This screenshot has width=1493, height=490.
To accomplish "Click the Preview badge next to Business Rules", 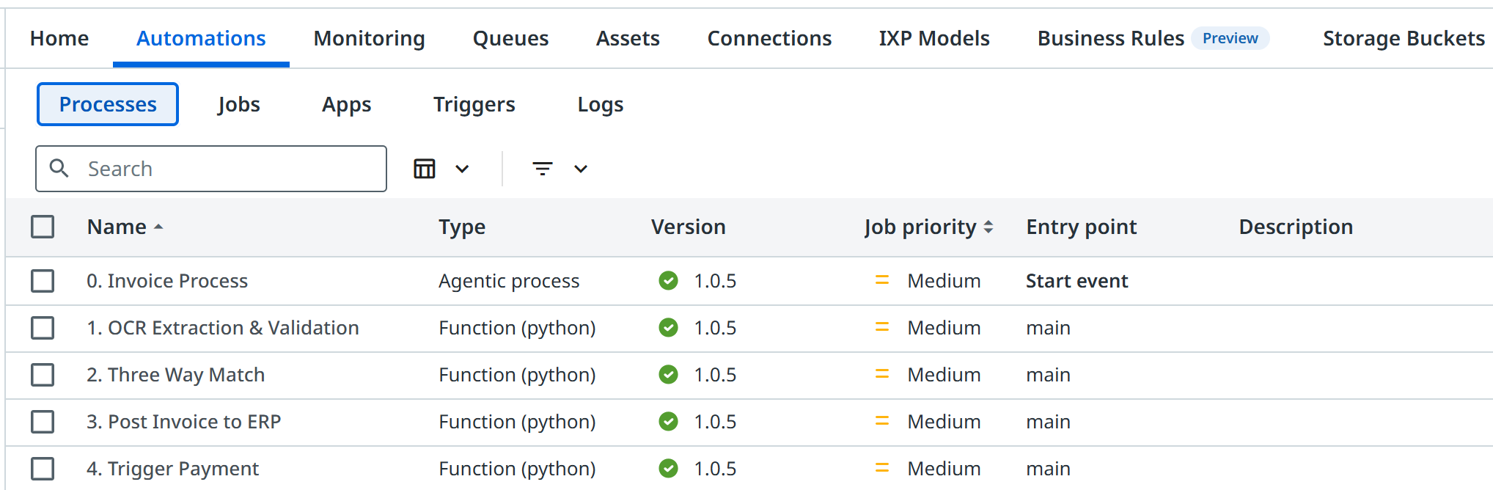I will click(1230, 38).
